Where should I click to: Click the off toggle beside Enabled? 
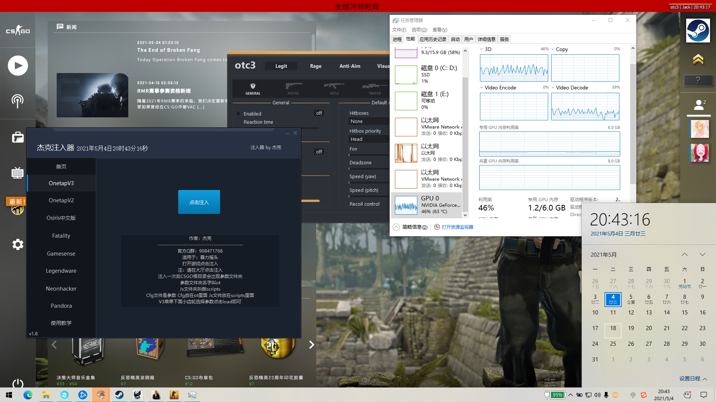(x=319, y=113)
